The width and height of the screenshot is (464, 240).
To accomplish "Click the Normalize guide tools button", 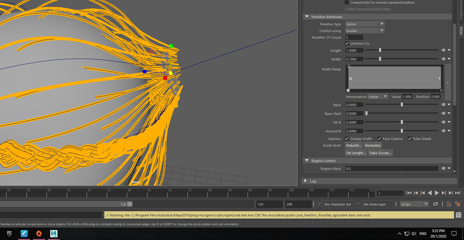I will pos(373,145).
